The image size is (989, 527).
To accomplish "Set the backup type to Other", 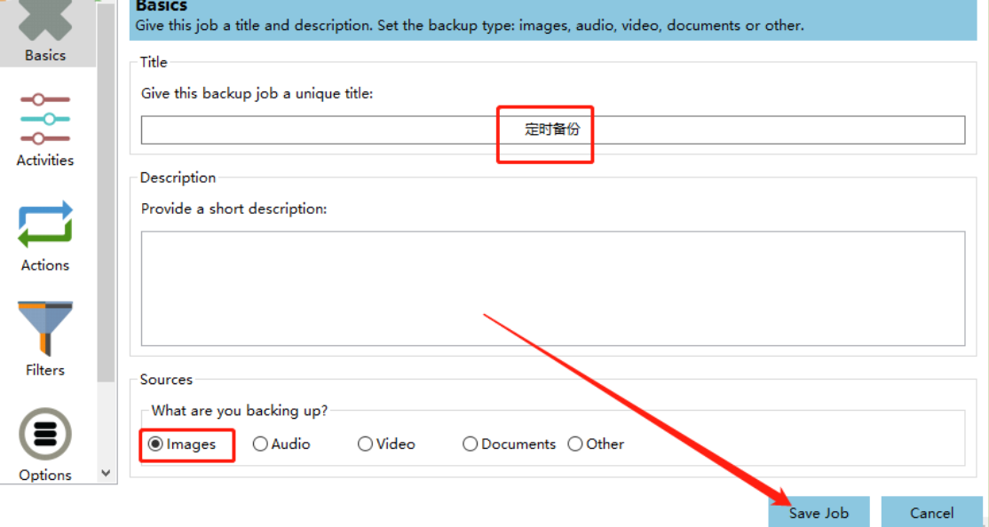I will coord(575,444).
